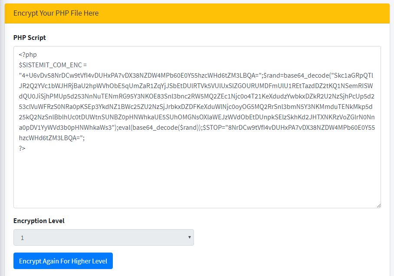The height and width of the screenshot is (276, 394).
Task: Click the textarea resize handle
Action: point(378,204)
